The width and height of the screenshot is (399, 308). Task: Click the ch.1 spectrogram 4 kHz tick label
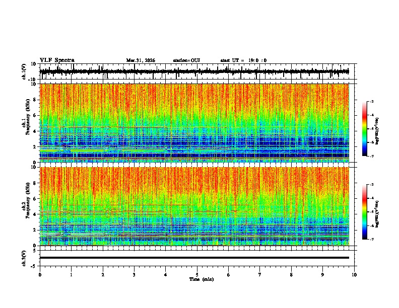tap(35, 131)
